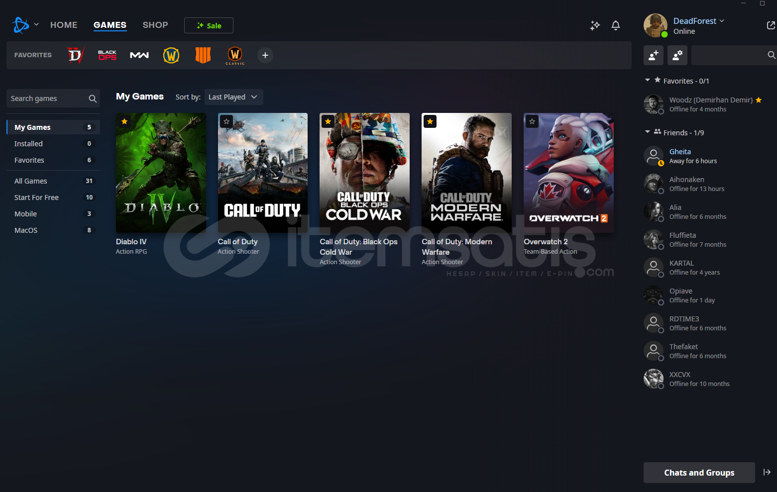
Task: Pop out the social panel window
Action: coord(771,25)
